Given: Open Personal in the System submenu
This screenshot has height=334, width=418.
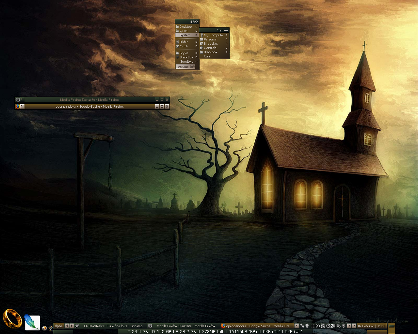Looking at the screenshot, I should [x=214, y=39].
